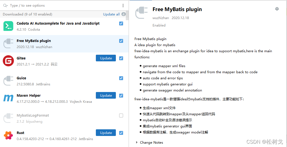Viewport: 287px width, 147px height.
Task: Toggle the Maven Helper checkbox
Action: click(121, 96)
